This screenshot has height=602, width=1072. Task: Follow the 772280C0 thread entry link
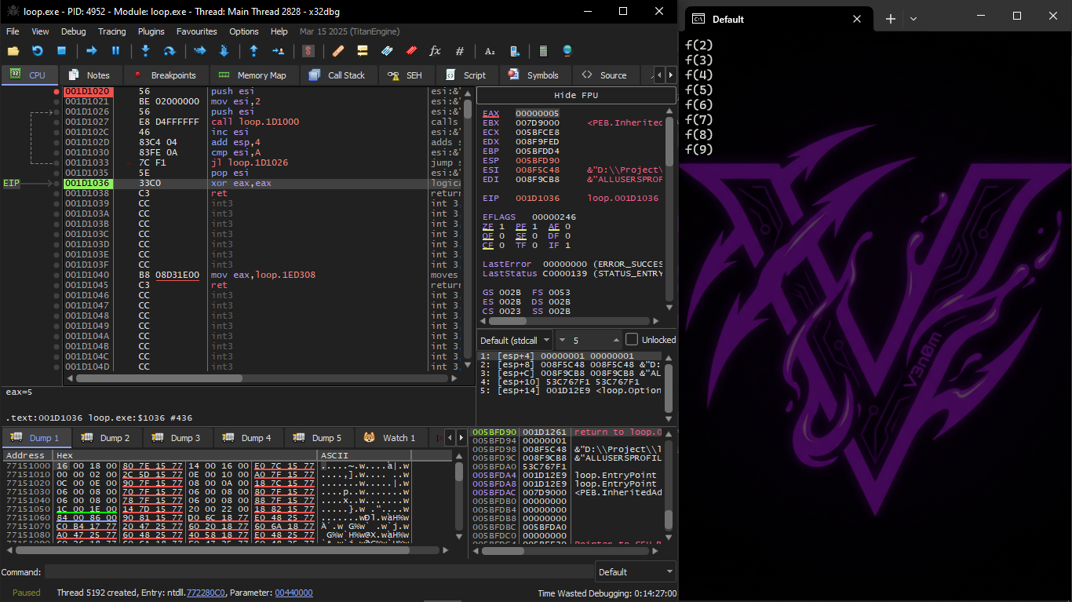[x=206, y=593]
